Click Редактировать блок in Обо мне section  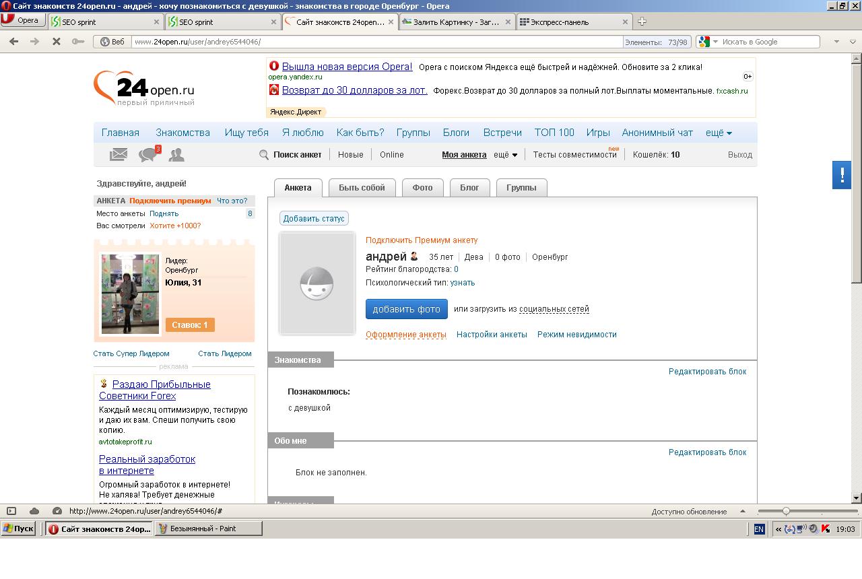[707, 452]
